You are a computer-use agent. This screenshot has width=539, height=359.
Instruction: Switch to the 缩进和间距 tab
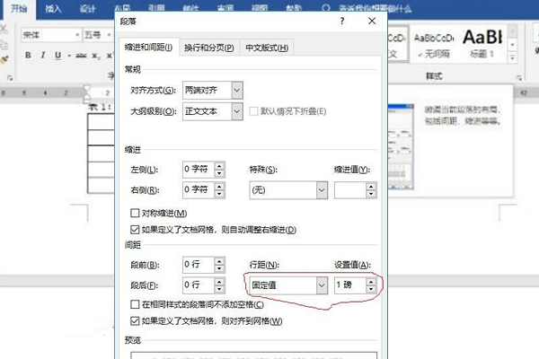click(148, 48)
